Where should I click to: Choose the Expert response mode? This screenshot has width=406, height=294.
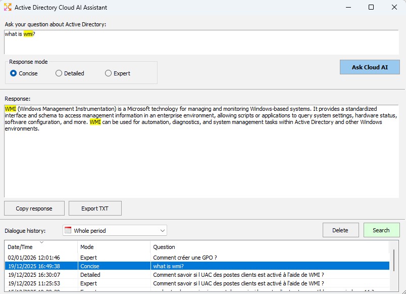[x=108, y=73]
